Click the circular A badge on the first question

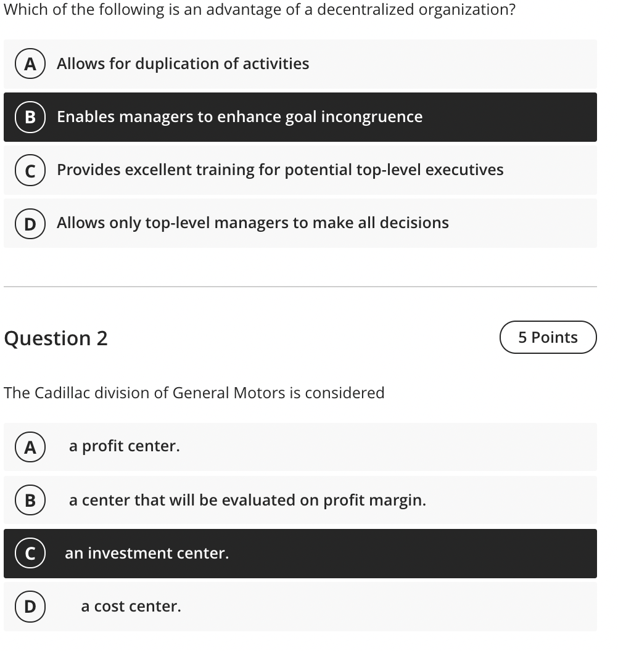click(29, 63)
